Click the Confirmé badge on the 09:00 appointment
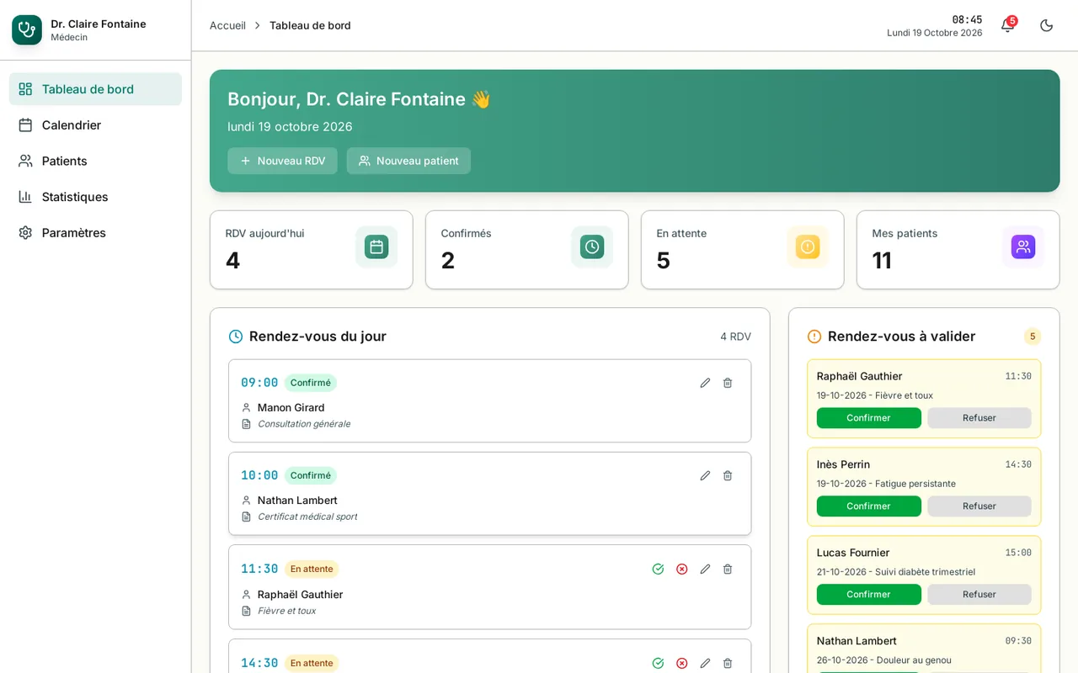The image size is (1078, 673). (310, 383)
